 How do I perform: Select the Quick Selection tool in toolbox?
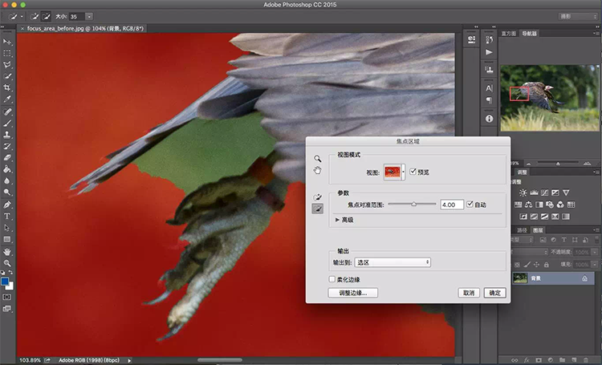pyautogui.click(x=7, y=76)
